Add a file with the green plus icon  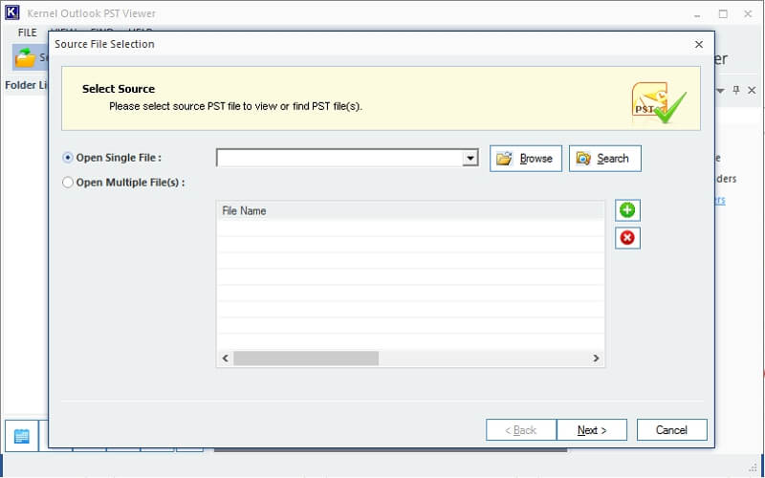point(627,210)
